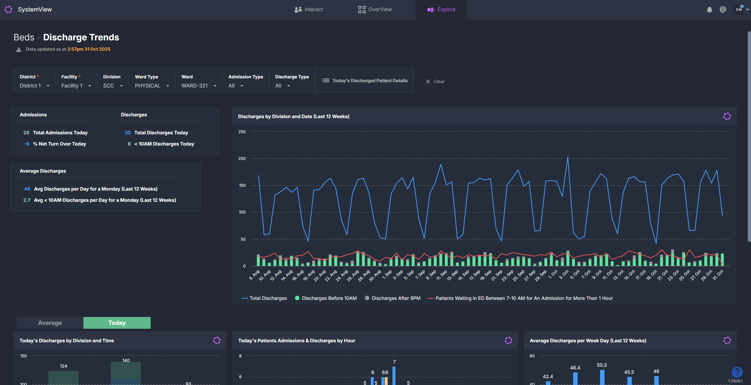Open the Discharge Type dropdown
Screen dimensions: 751x385
[x=282, y=86]
